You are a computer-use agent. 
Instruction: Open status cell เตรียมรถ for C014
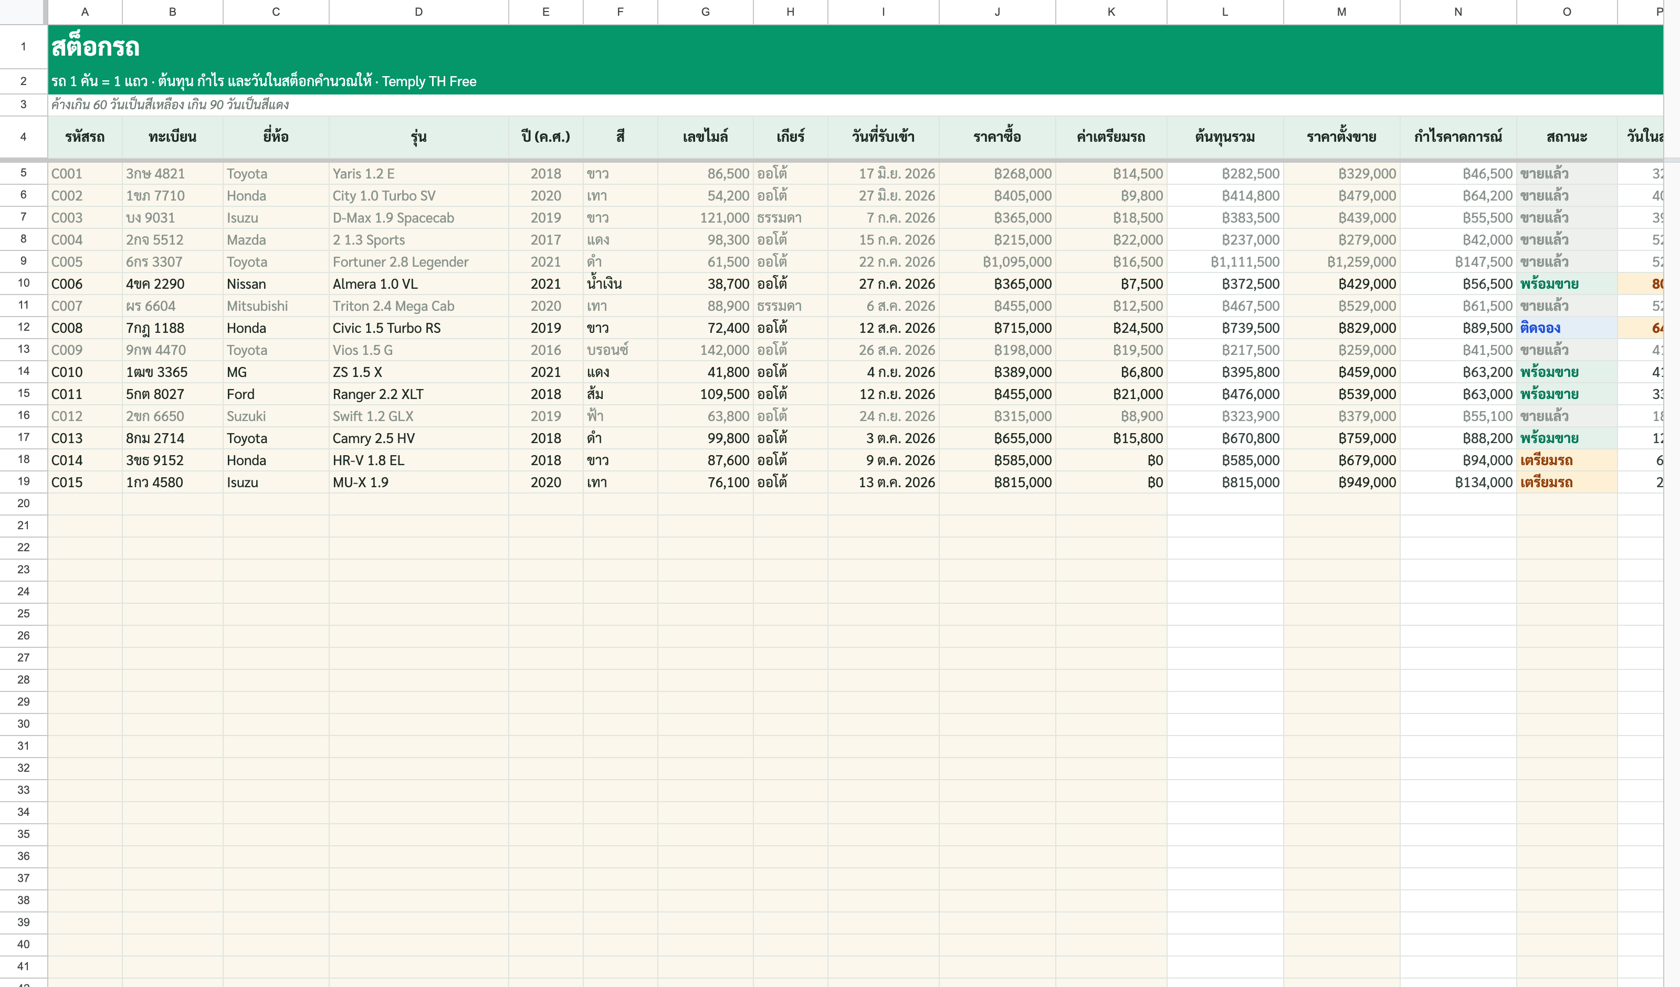pyautogui.click(x=1566, y=460)
